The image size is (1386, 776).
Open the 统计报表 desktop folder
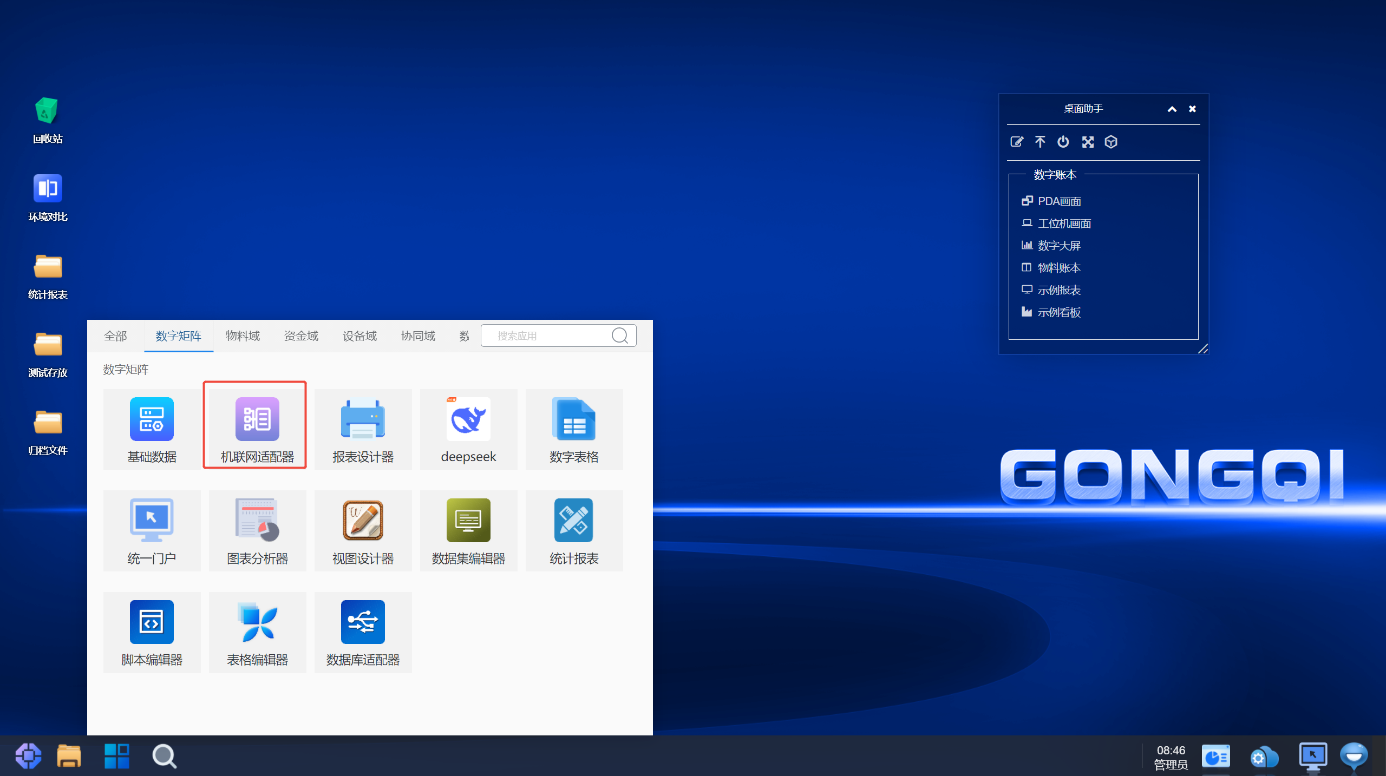click(48, 276)
